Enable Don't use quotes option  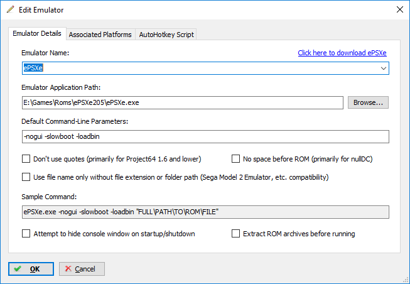[x=26, y=159]
